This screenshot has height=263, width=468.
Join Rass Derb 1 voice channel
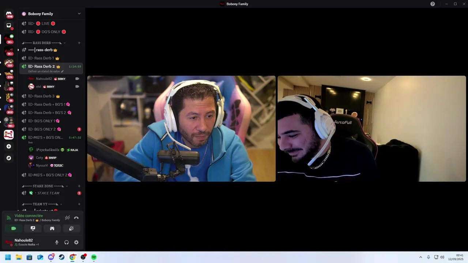[51, 58]
